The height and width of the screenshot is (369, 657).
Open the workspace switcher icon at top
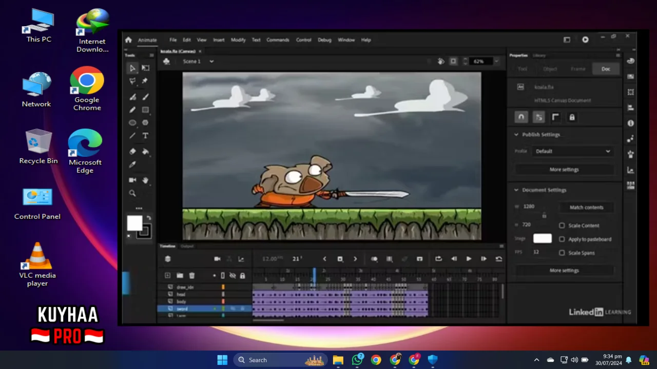567,39
